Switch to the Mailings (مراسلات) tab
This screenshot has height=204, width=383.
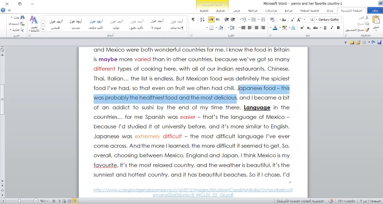tap(271, 10)
